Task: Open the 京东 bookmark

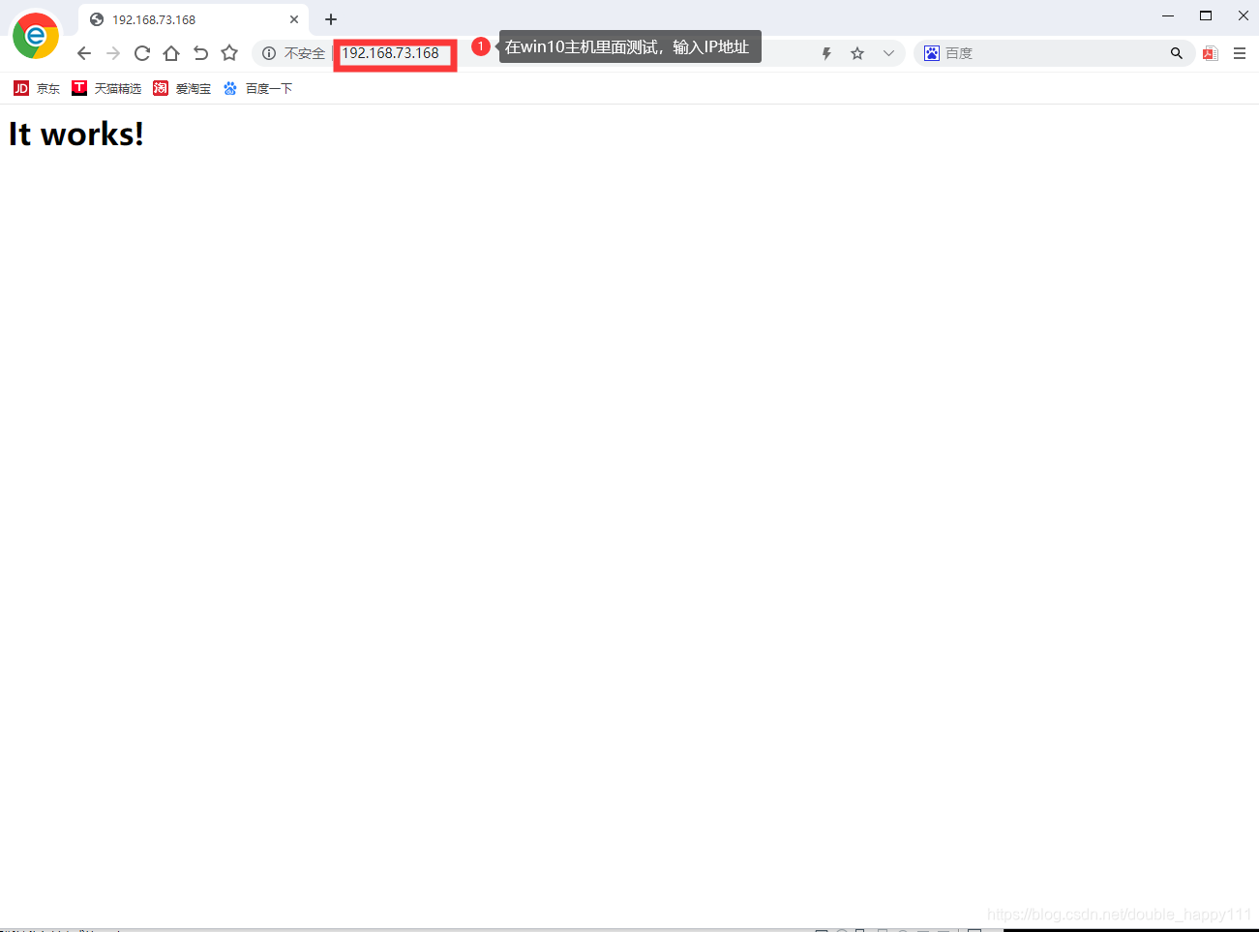Action: pos(37,88)
